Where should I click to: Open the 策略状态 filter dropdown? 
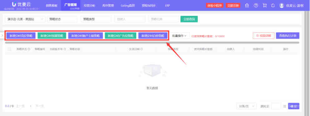(62, 19)
